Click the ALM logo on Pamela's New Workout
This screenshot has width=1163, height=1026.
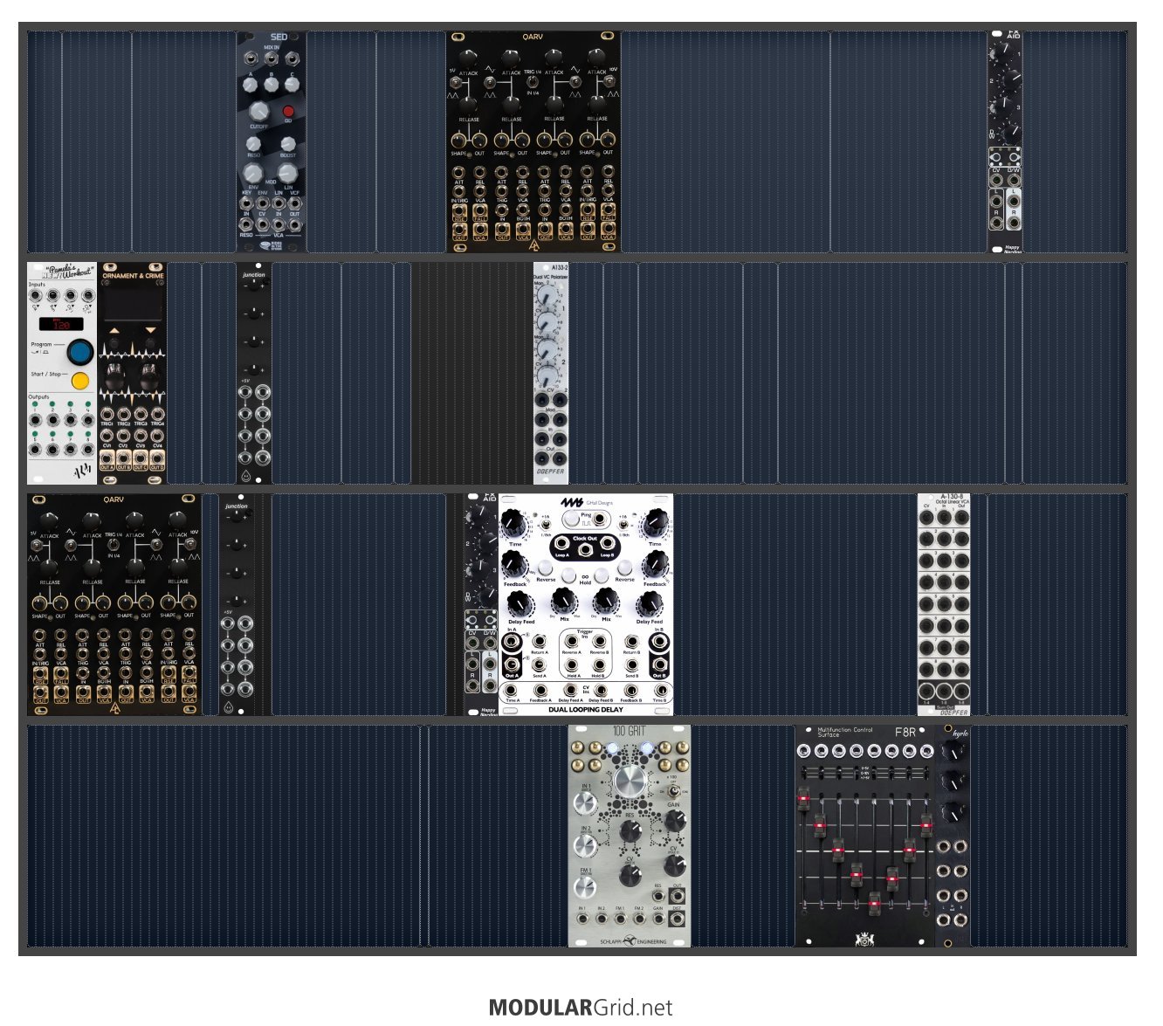(x=81, y=471)
